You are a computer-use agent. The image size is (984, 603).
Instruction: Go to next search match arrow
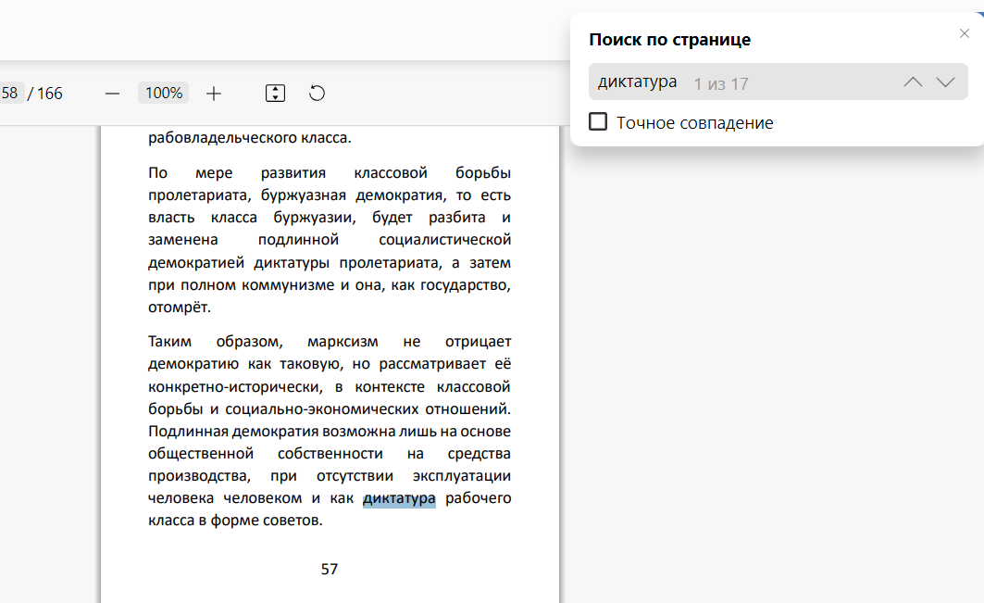pos(946,82)
